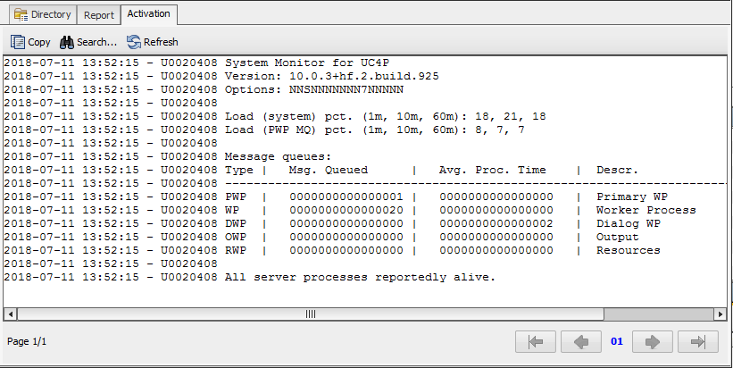Click the Refresh button label

[161, 42]
